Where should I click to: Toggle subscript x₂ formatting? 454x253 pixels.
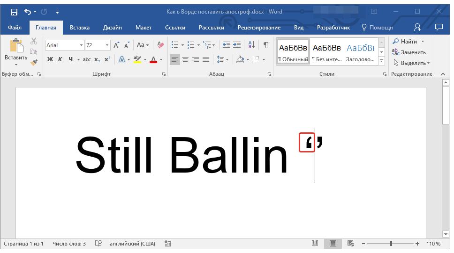(x=97, y=59)
